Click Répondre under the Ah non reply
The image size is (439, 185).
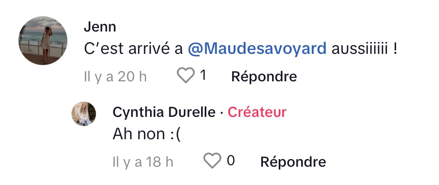point(293,162)
